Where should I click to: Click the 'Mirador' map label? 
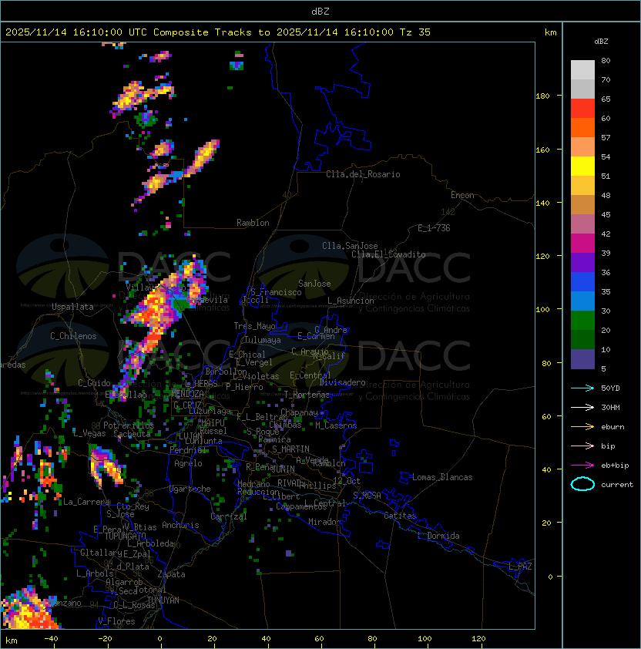click(324, 522)
